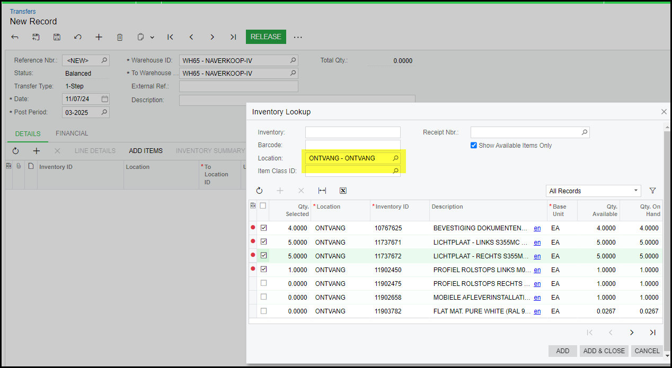Image resolution: width=672 pixels, height=368 pixels.
Task: Switch to the Financial tab
Action: pyautogui.click(x=72, y=133)
